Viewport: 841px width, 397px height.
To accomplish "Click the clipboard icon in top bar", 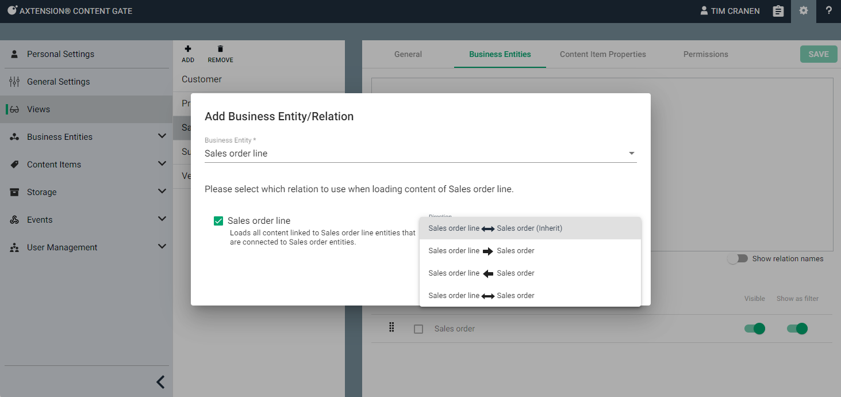I will coord(778,11).
